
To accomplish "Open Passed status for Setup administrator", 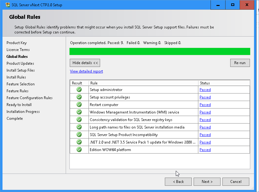I will (x=205, y=90).
